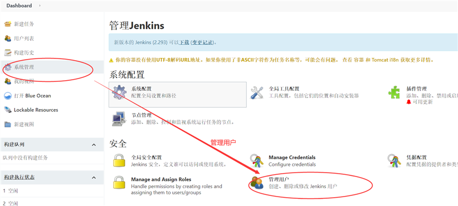Click the 构建执行状态 heading link
This screenshot has height=206, width=458.
click(20, 178)
